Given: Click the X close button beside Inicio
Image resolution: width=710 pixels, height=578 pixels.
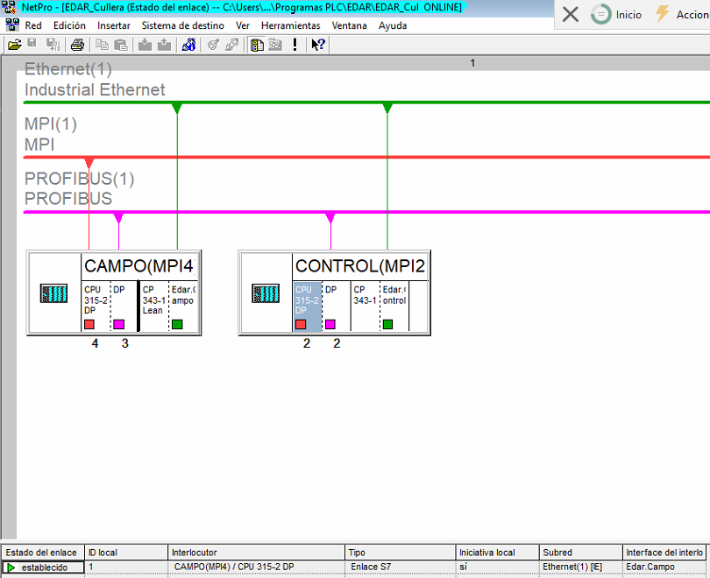Looking at the screenshot, I should point(570,14).
